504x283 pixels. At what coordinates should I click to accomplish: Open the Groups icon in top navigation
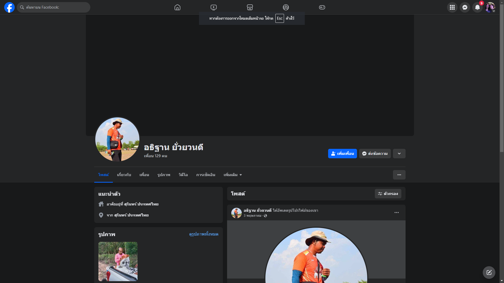(x=286, y=7)
